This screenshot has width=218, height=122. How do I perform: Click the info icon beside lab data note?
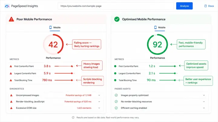73,117
